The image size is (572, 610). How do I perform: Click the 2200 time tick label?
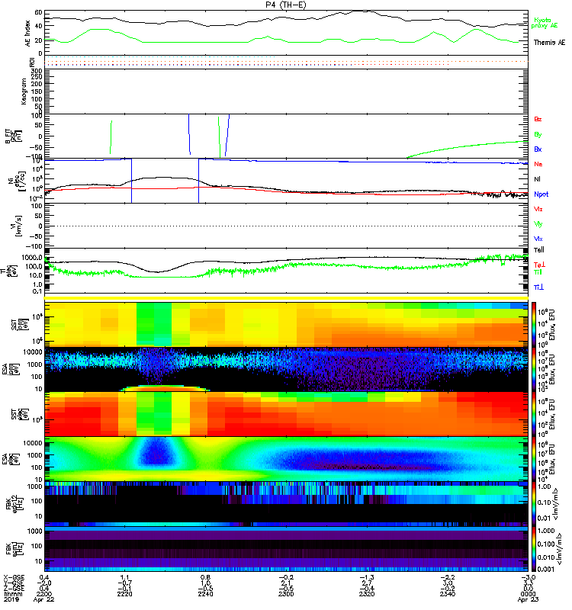[43, 594]
